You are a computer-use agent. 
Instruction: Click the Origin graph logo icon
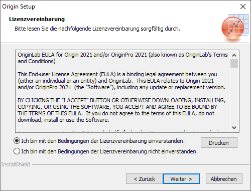[235, 27]
